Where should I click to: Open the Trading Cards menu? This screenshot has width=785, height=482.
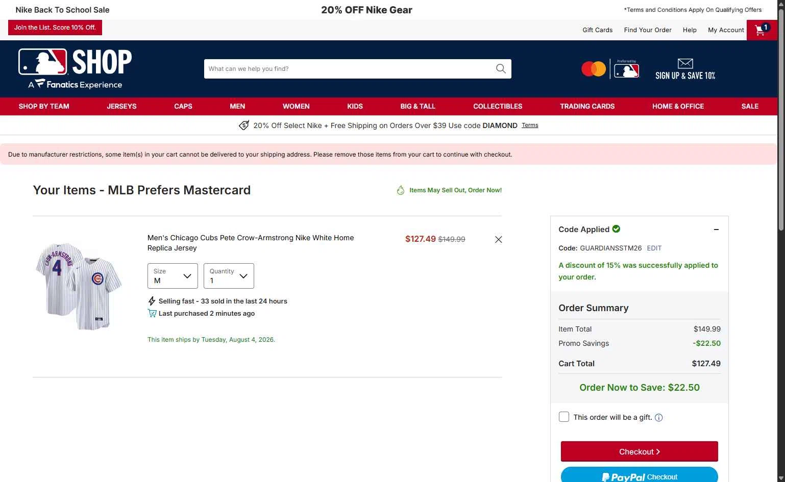click(587, 106)
